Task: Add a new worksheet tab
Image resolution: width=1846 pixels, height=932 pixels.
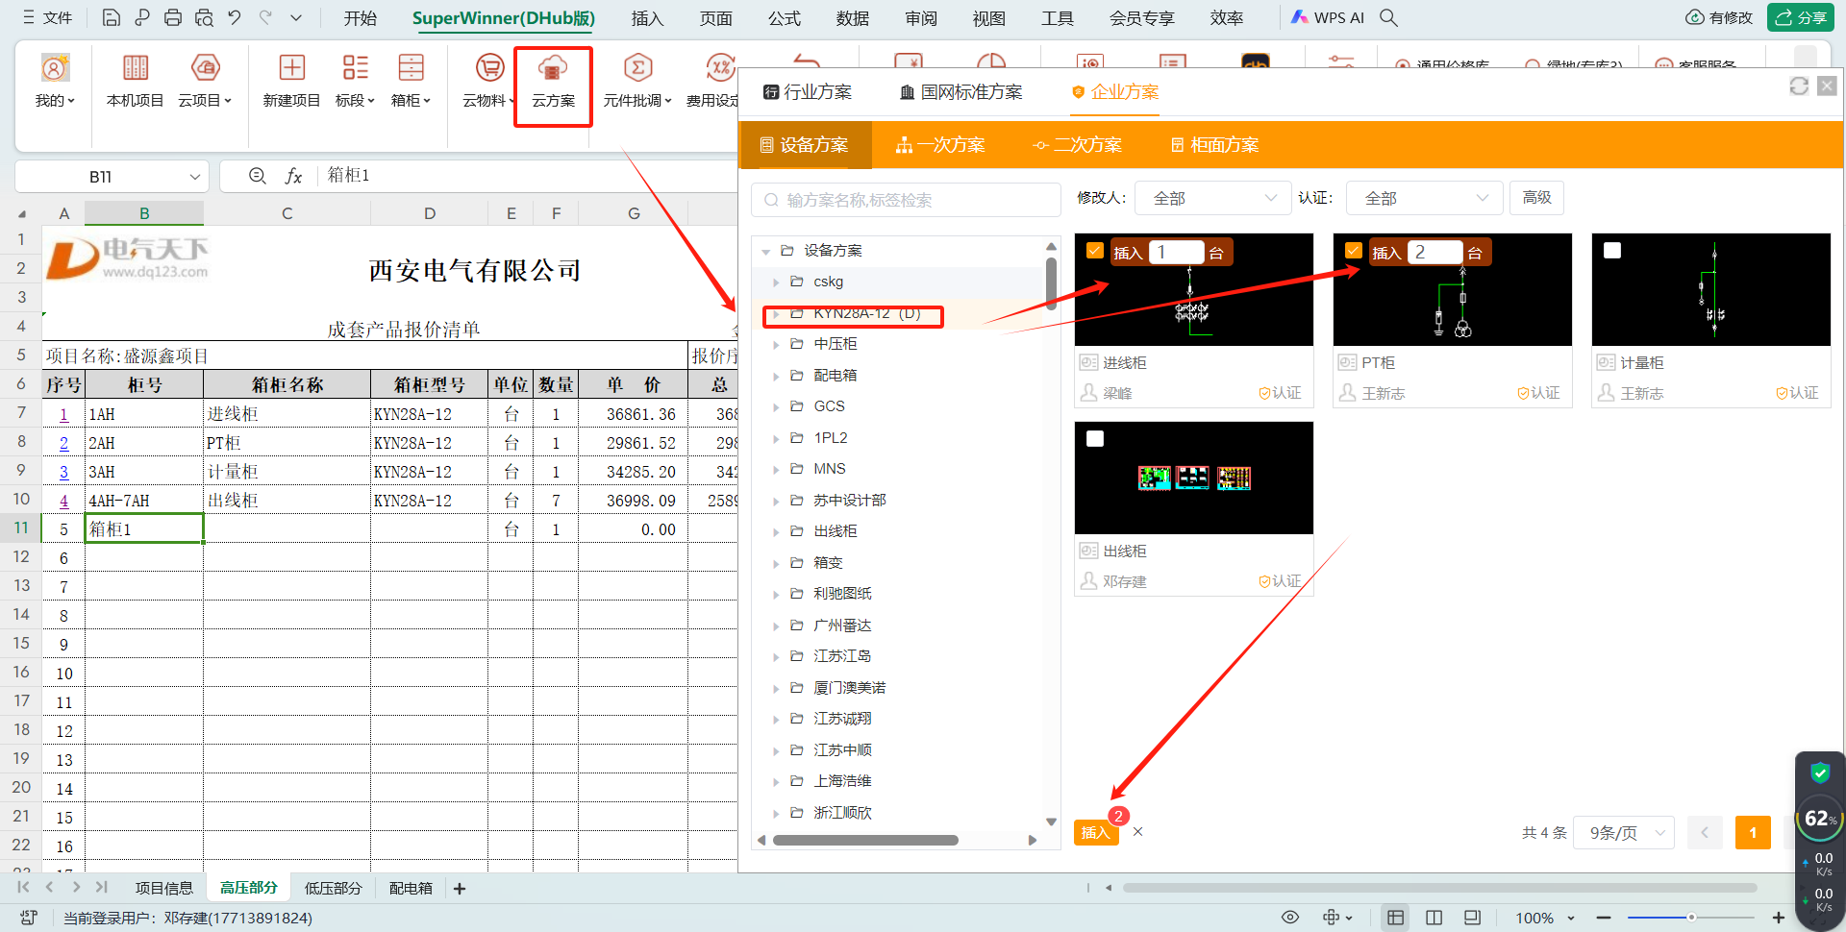Action: tap(460, 889)
